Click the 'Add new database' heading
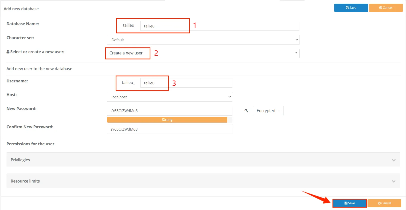Screen dimensions: 406x210 coord(21,9)
